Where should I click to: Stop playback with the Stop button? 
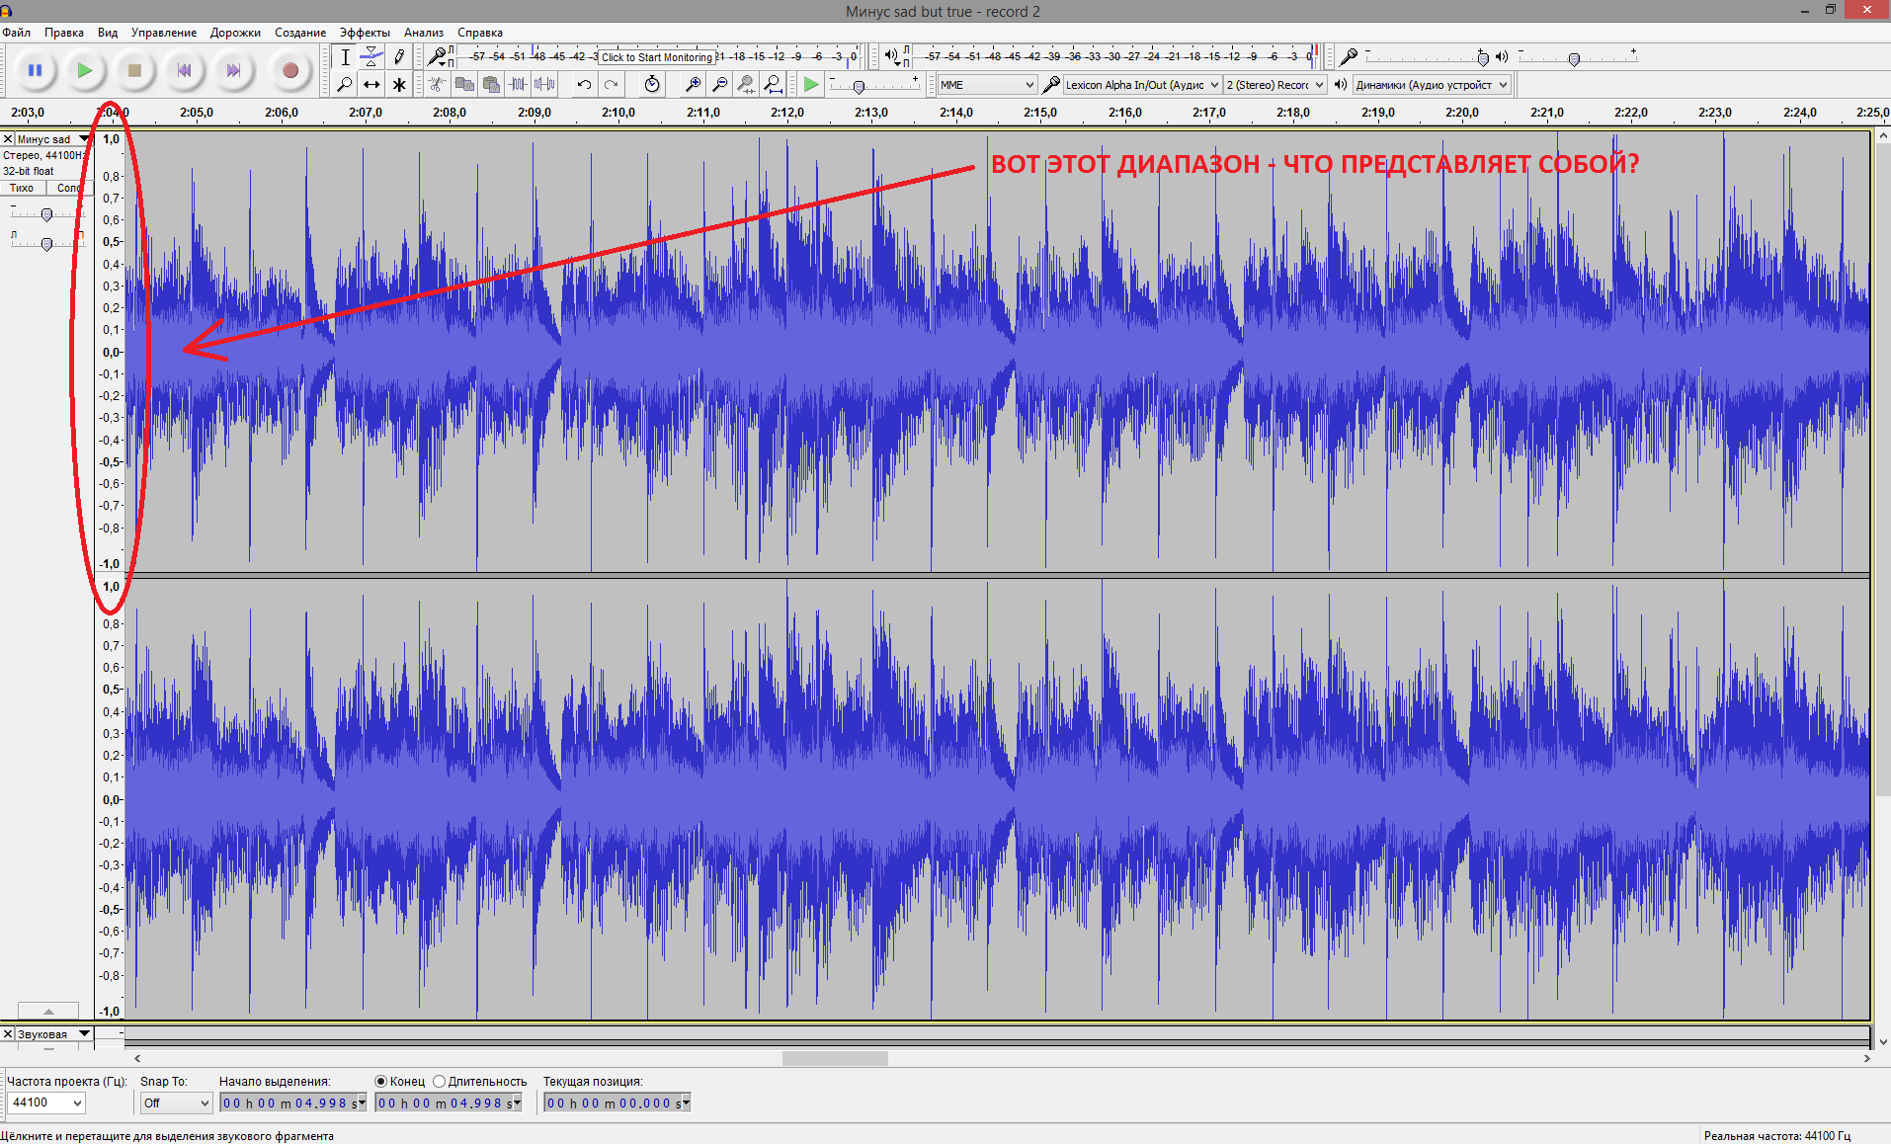pyautogui.click(x=134, y=70)
